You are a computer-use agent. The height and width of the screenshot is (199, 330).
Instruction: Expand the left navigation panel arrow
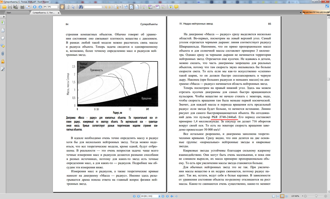pyautogui.click(x=4, y=17)
